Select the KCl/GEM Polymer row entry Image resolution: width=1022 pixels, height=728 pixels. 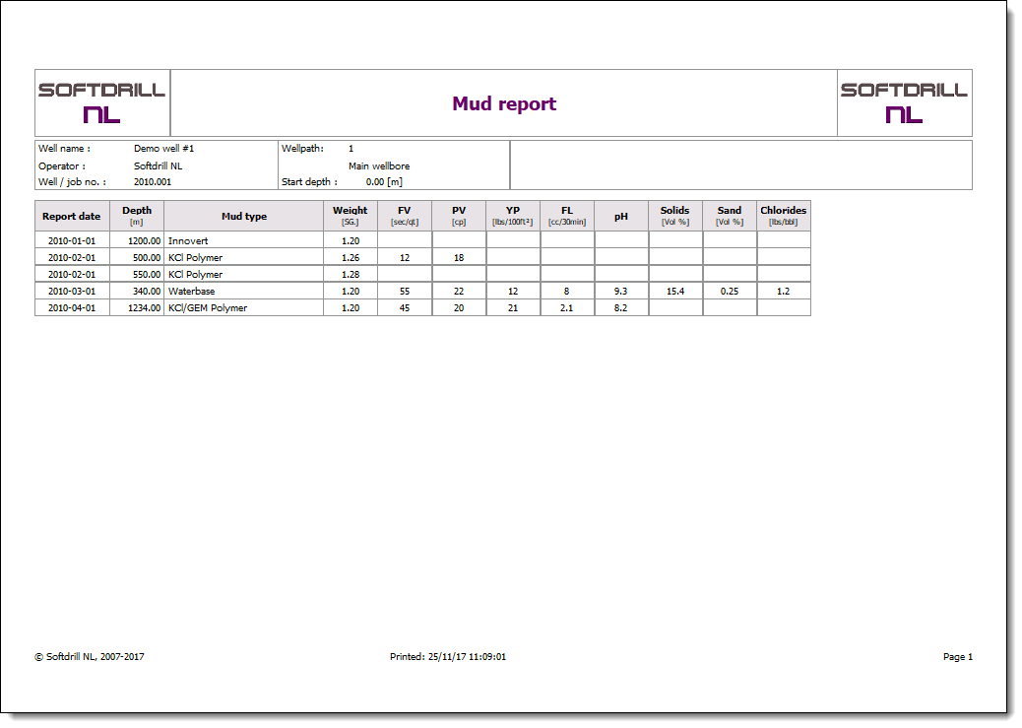click(208, 308)
